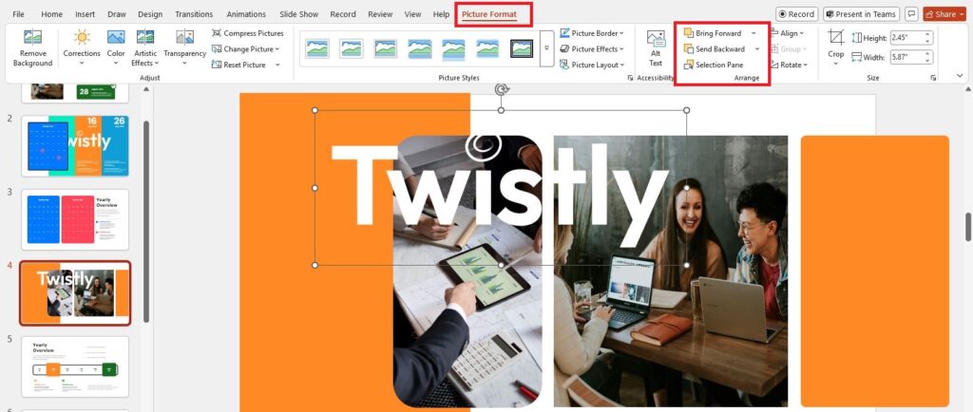Switch to the Insert tab
The image size is (973, 412).
pyautogui.click(x=85, y=14)
